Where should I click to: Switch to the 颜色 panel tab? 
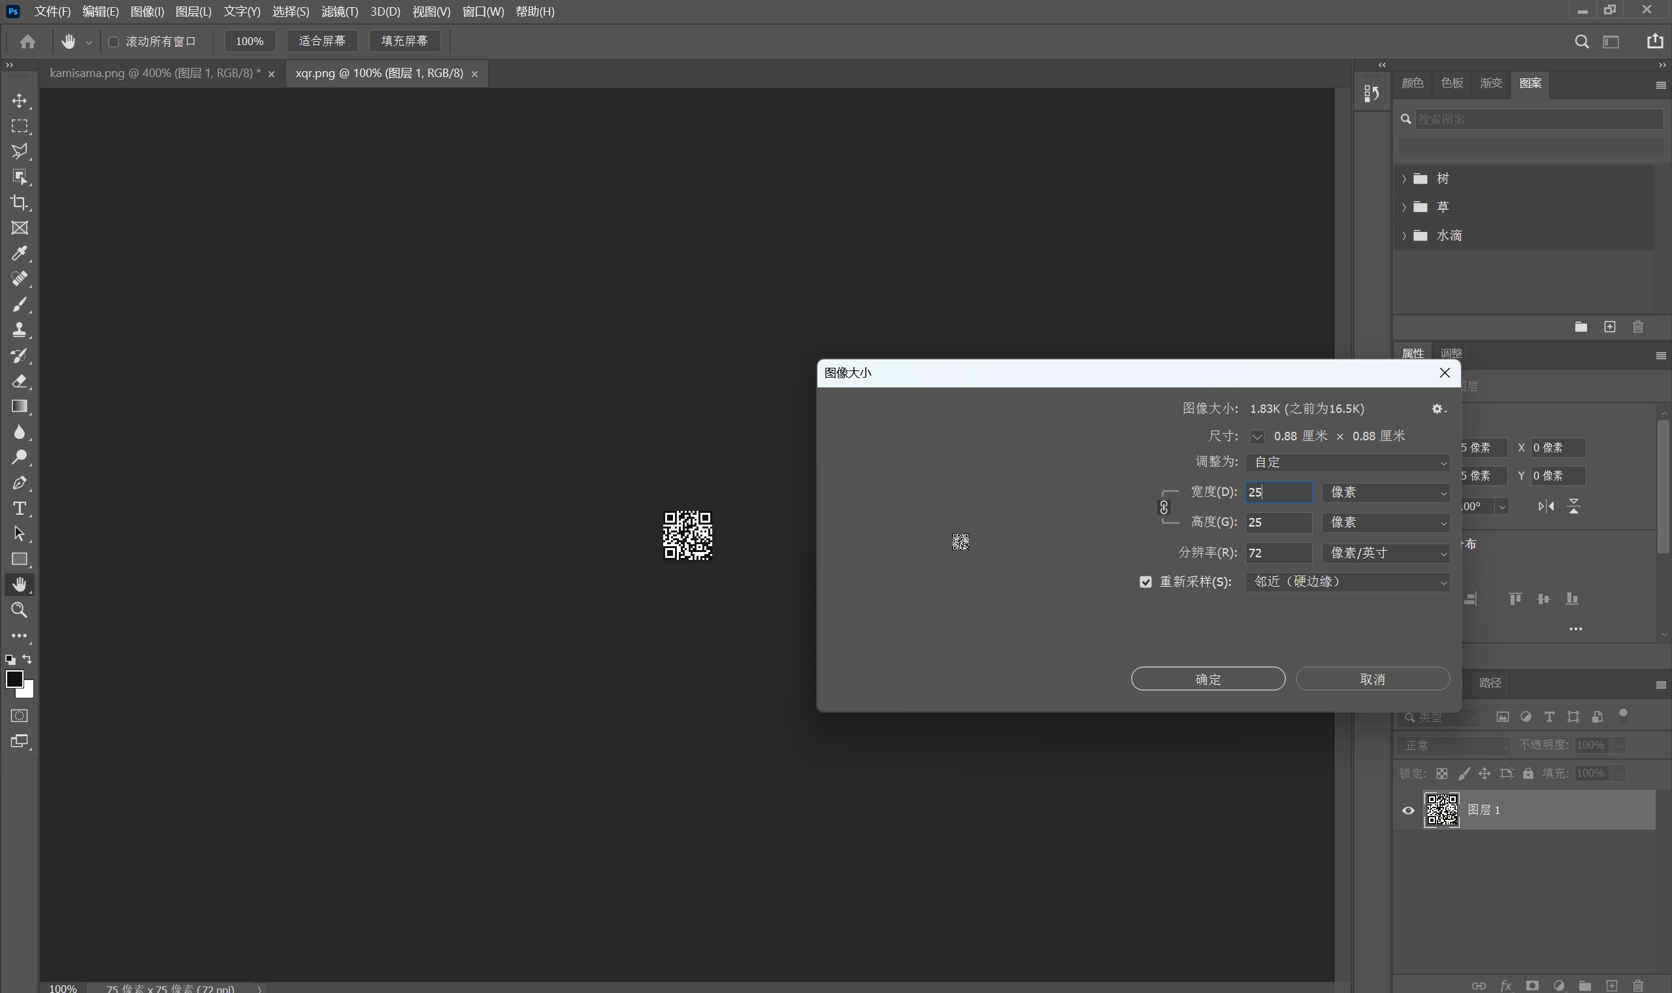[x=1412, y=83]
